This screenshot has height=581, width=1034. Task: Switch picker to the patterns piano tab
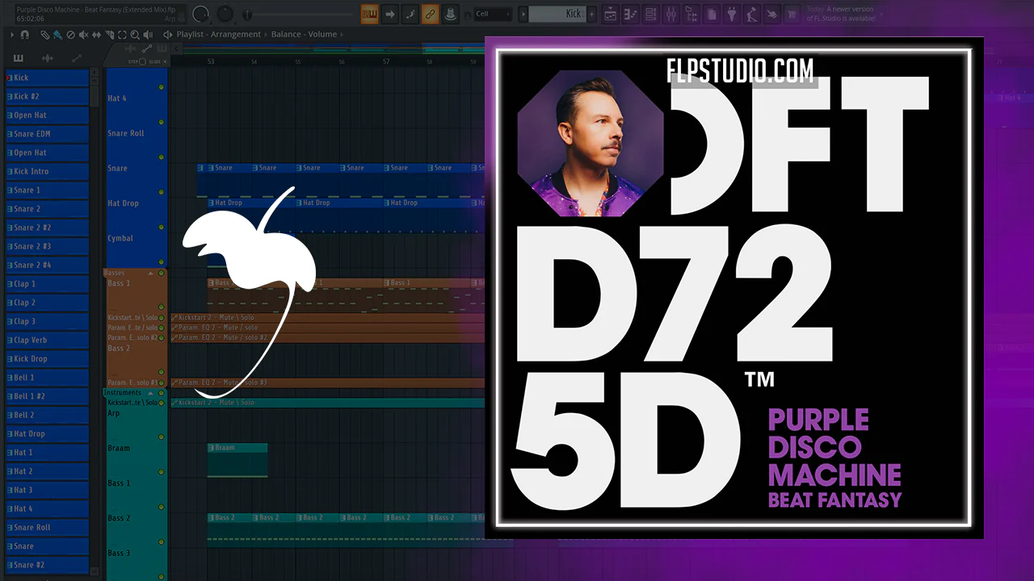pyautogui.click(x=18, y=58)
